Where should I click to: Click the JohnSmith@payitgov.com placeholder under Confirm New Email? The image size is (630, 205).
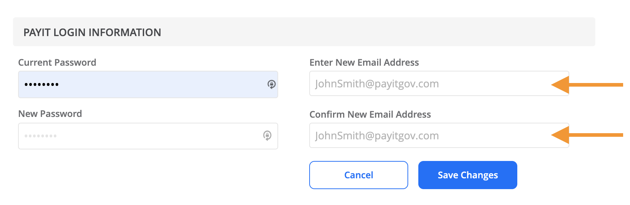click(377, 136)
